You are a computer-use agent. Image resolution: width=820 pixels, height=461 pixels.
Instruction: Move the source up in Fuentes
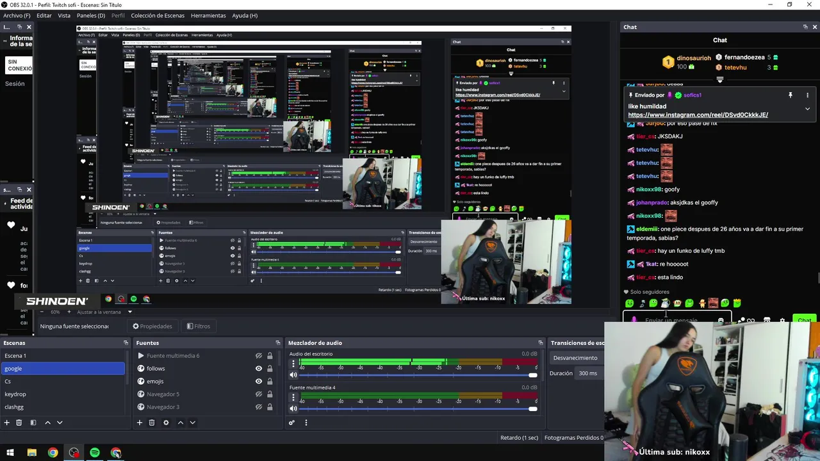coord(180,423)
